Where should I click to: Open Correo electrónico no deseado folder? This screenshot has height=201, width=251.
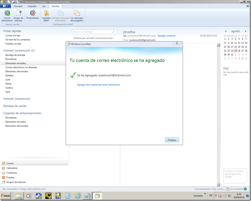[x=21, y=67]
